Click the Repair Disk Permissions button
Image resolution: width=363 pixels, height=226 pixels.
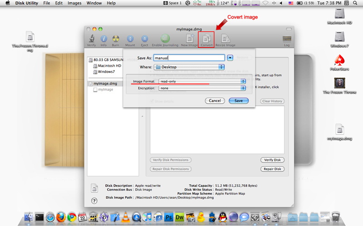[171, 169]
